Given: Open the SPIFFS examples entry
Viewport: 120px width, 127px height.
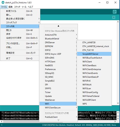Looking at the screenshot, I should pyautogui.click(x=58, y=88).
